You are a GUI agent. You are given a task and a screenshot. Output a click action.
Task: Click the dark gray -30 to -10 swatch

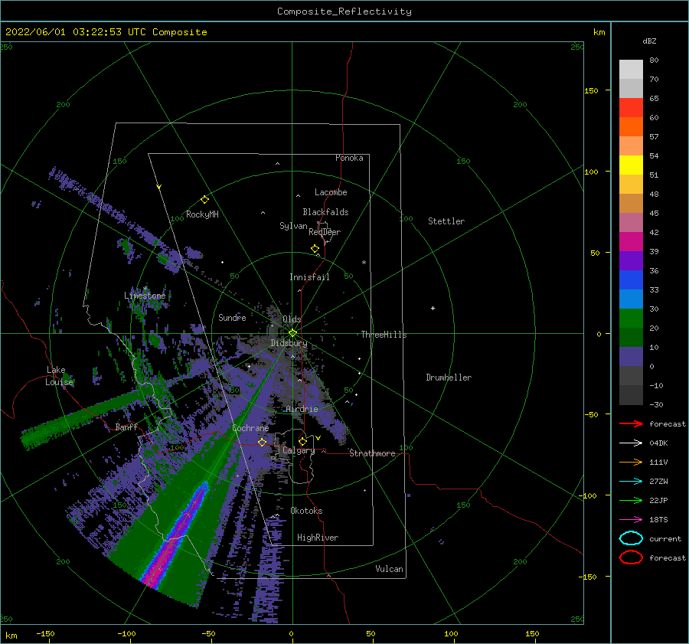coord(631,395)
